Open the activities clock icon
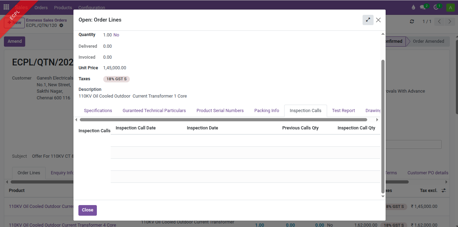 tap(436, 7)
